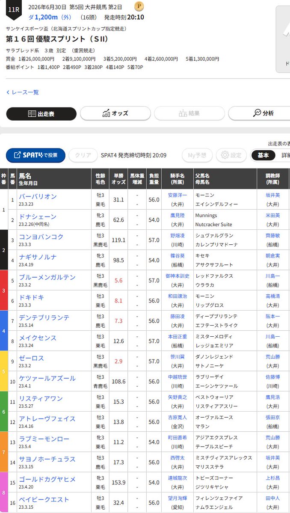290x513 pixels.
Task: Open trainer 上杉昌 profile
Action: [x=272, y=478]
